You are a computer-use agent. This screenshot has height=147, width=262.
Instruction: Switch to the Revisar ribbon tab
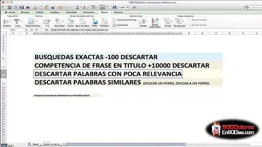(118, 12)
